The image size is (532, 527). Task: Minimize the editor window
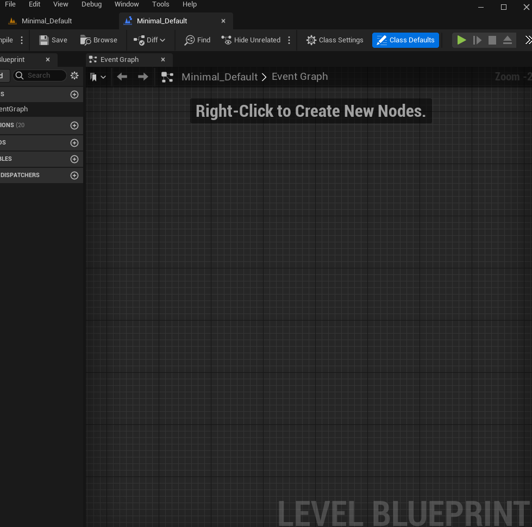click(x=481, y=7)
